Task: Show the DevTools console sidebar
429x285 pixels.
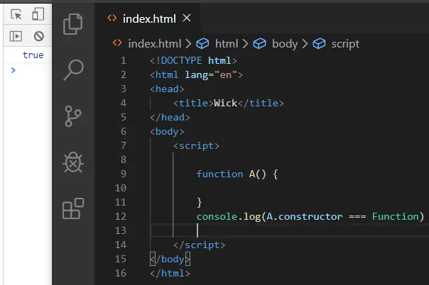Action: pos(16,36)
